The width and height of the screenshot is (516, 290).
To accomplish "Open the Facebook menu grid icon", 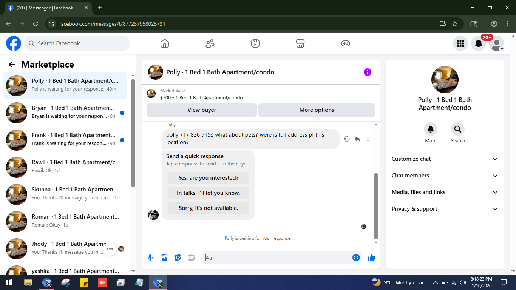I will tap(460, 43).
